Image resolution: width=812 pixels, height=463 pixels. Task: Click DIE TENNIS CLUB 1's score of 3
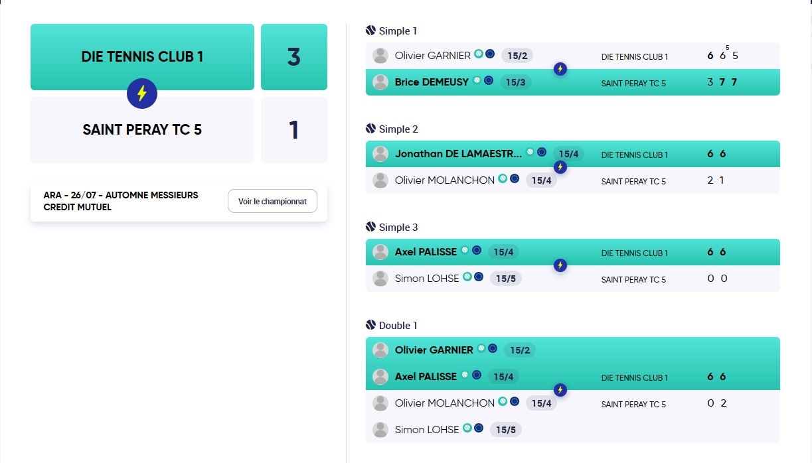(x=294, y=57)
